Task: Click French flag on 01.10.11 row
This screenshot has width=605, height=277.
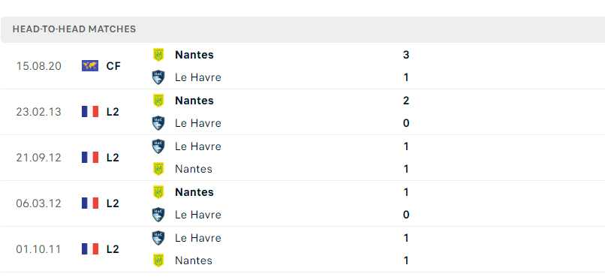Action: click(x=90, y=249)
